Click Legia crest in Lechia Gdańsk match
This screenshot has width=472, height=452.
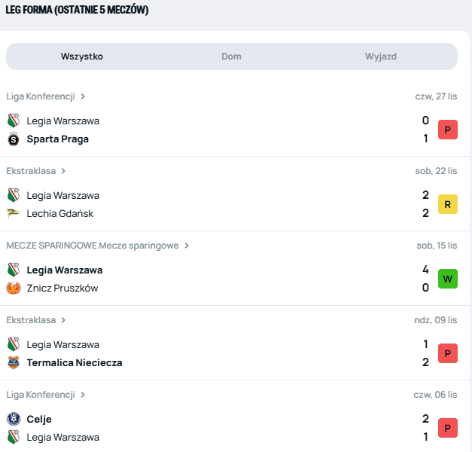pyautogui.click(x=14, y=195)
